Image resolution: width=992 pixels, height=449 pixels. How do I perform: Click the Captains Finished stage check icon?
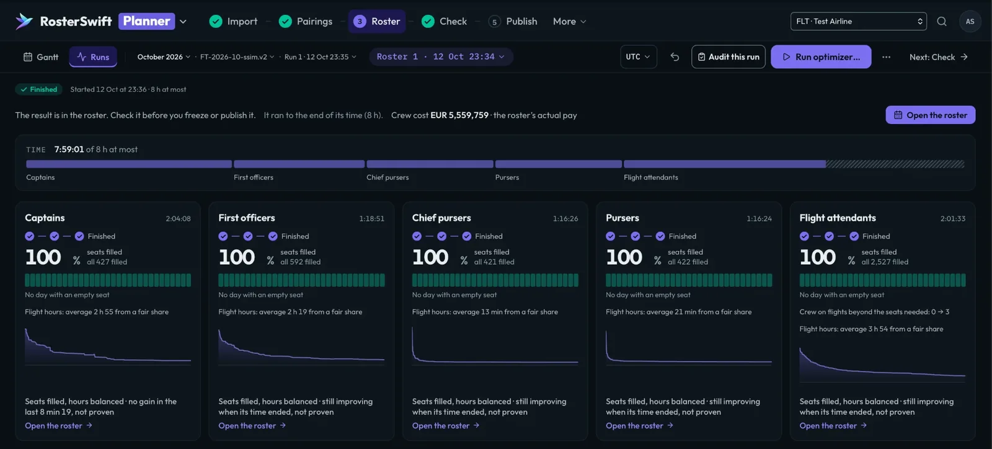click(79, 236)
